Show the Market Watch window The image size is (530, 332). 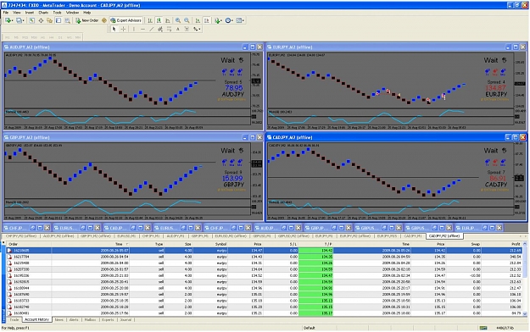31,20
